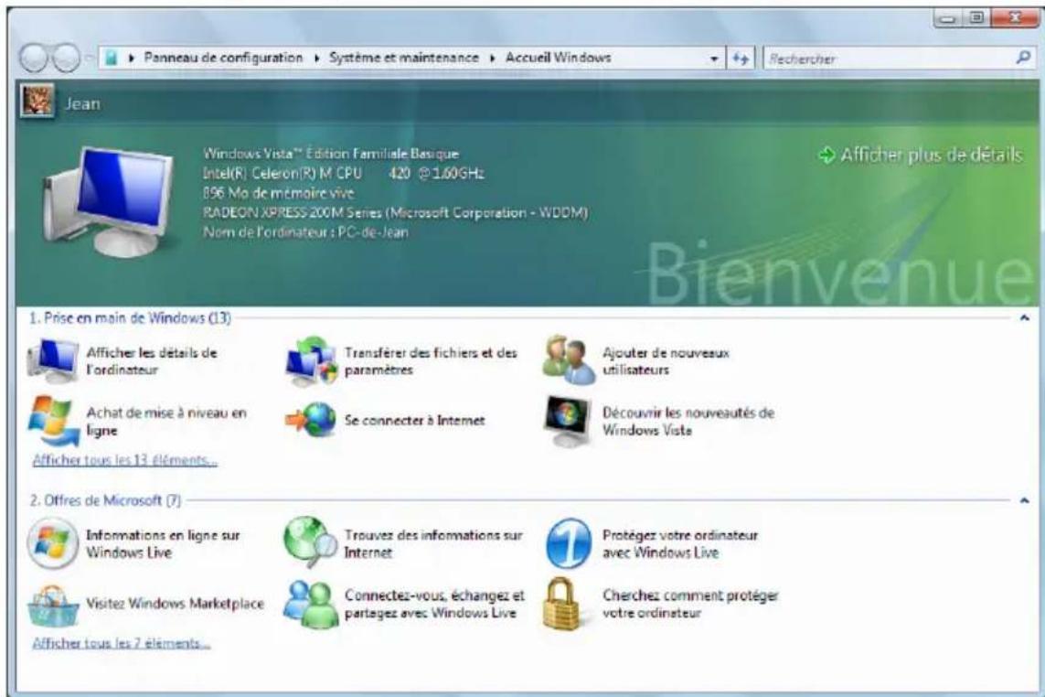Screen dimensions: 1045x697
Task: Expand arrow after Panneau de configuration
Action: point(316,59)
